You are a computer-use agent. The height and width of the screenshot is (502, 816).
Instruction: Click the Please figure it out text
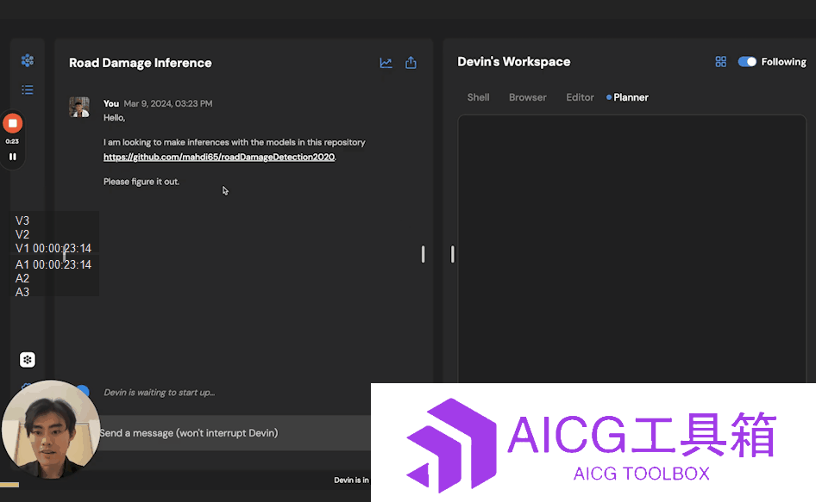141,182
